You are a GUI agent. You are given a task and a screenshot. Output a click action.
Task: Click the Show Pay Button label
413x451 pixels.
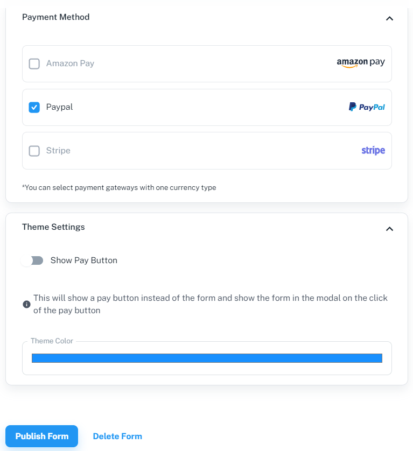point(83,260)
